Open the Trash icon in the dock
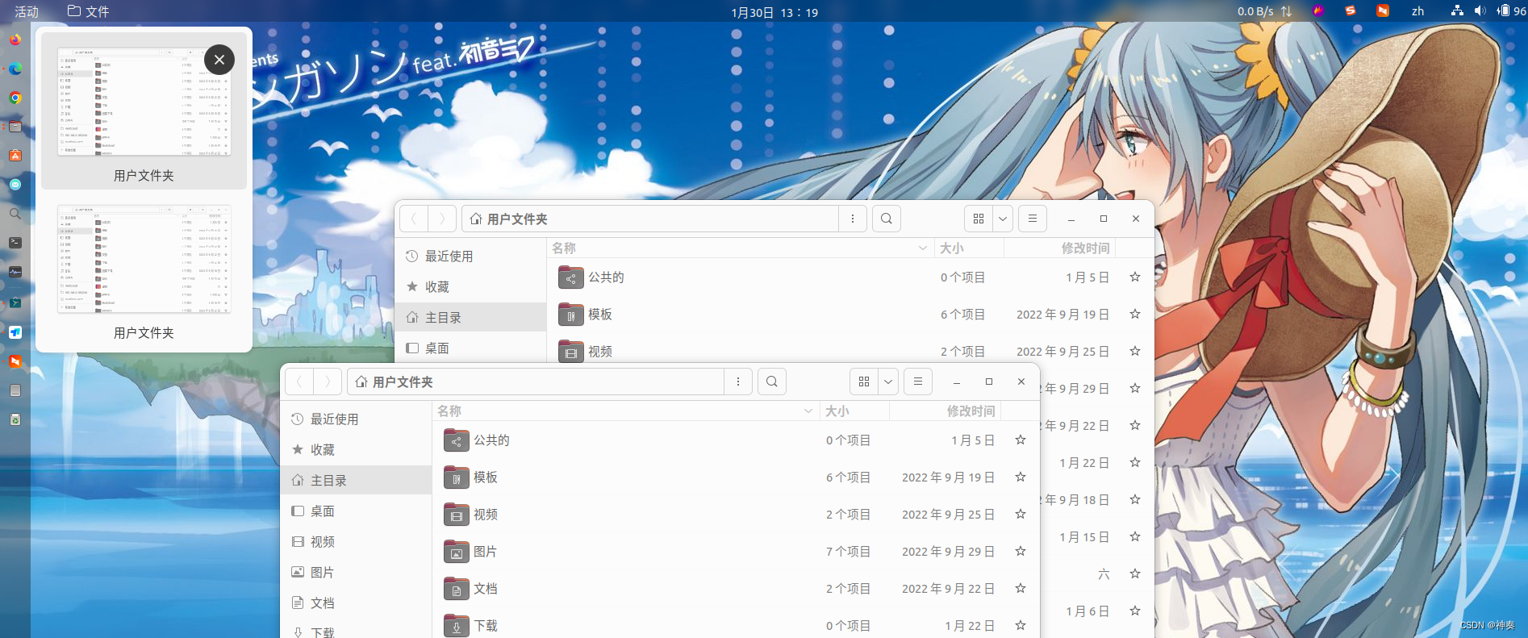The image size is (1528, 638). 15,419
